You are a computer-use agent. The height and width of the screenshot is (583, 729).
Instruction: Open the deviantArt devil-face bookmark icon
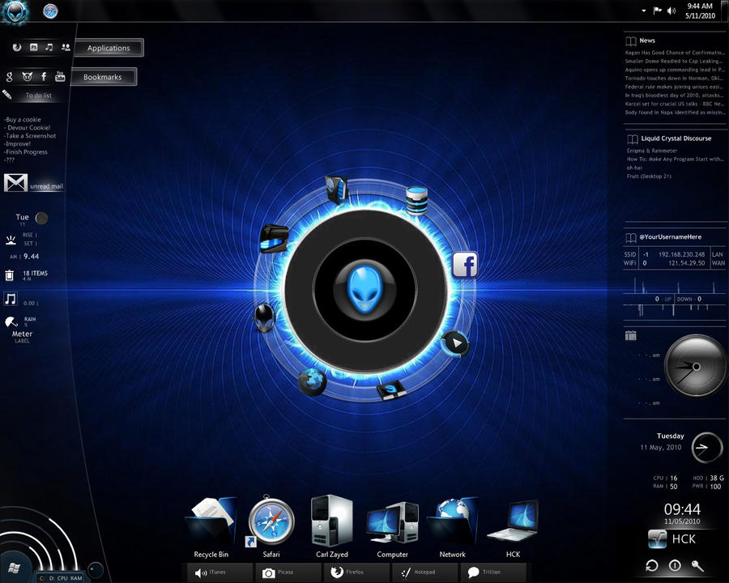pyautogui.click(x=27, y=76)
